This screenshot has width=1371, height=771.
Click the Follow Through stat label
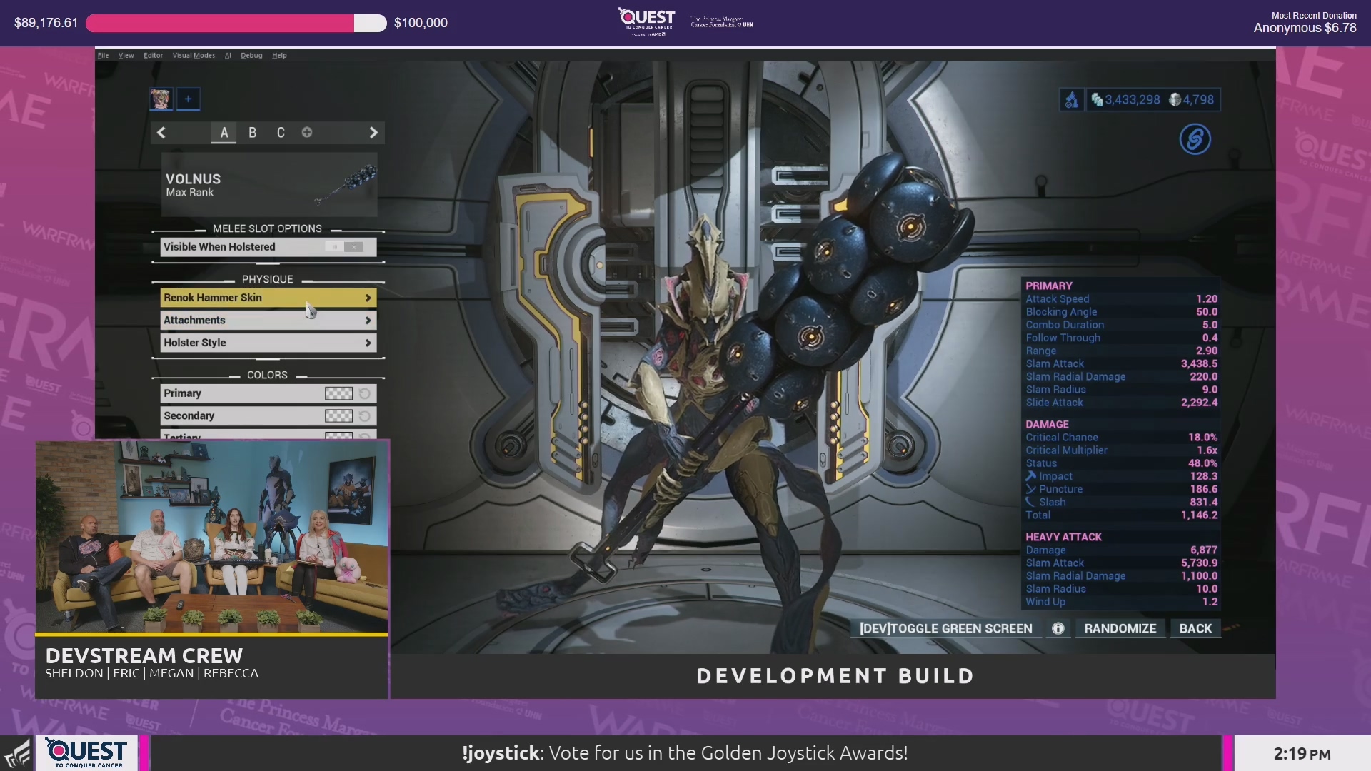pos(1063,338)
